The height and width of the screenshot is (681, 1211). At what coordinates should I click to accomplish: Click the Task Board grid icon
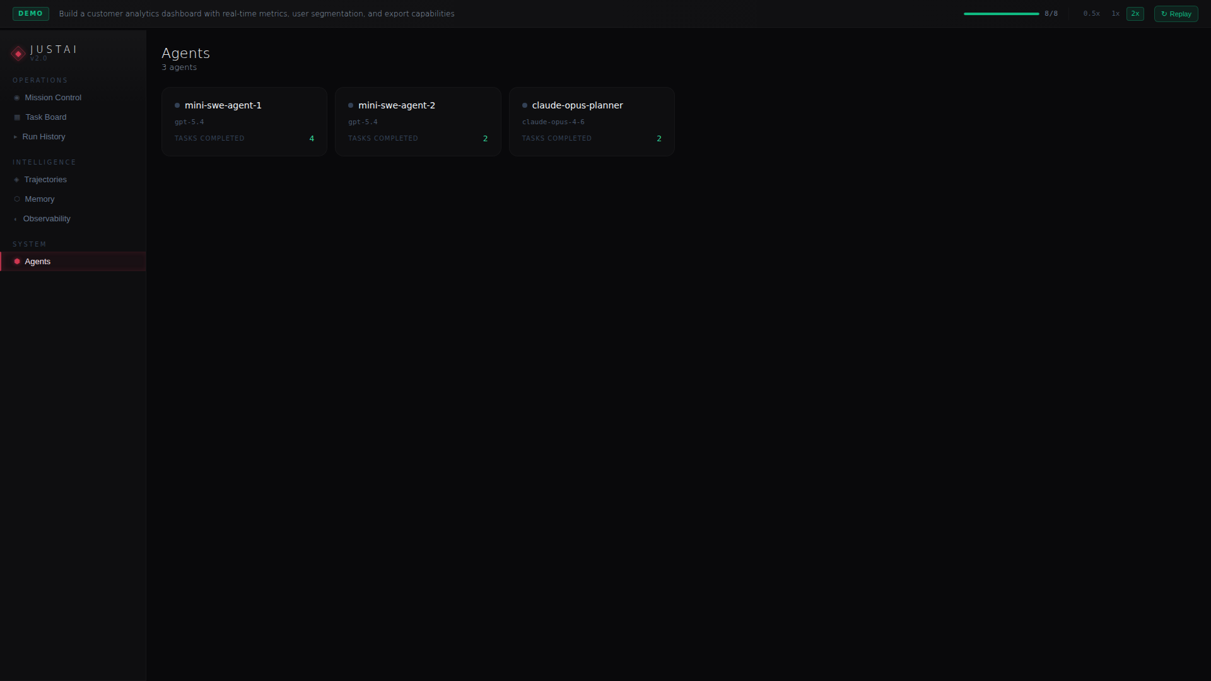click(17, 117)
